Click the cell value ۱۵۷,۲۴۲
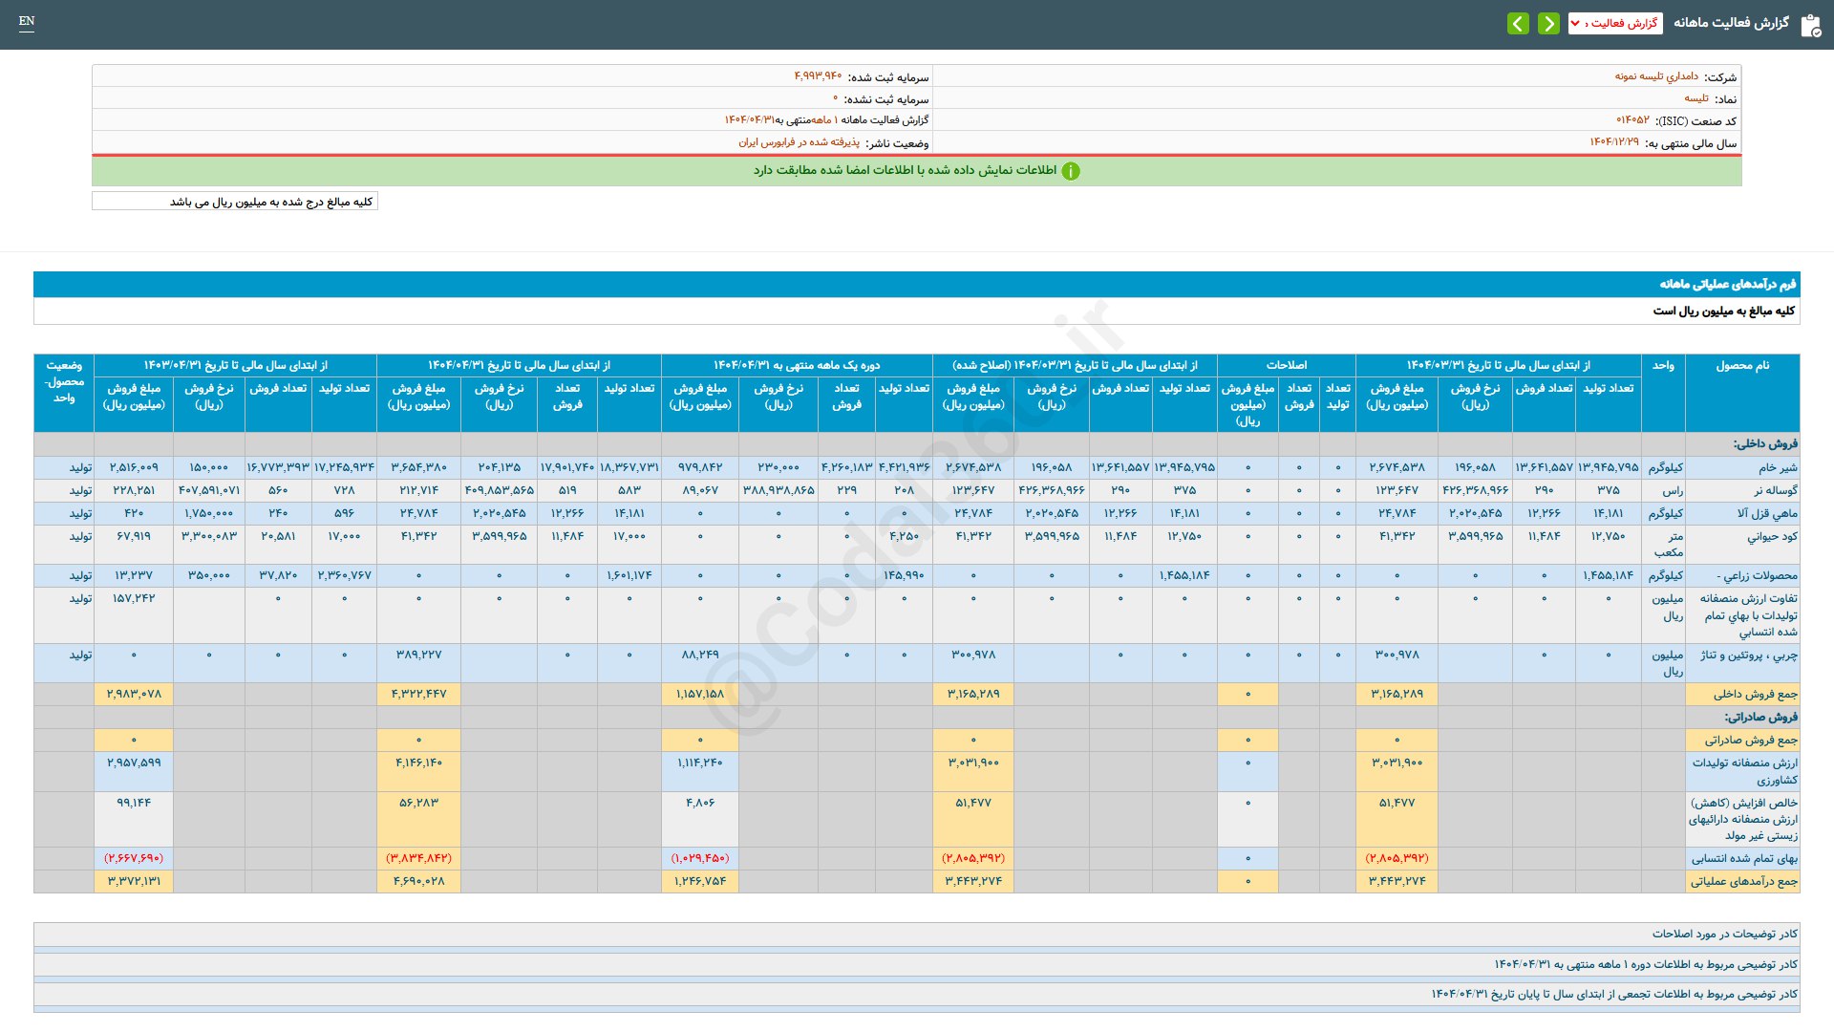This screenshot has width=1834, height=1032. [x=134, y=598]
